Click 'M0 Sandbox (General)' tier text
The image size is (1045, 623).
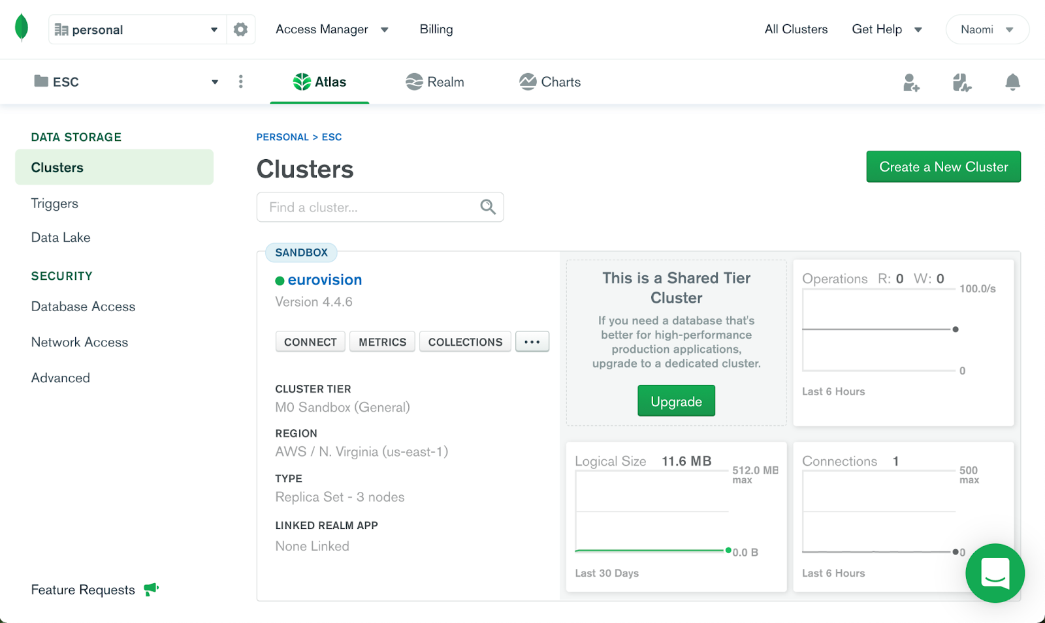click(x=342, y=407)
